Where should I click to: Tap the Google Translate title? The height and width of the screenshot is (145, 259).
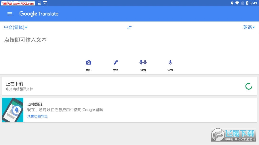coord(39,14)
